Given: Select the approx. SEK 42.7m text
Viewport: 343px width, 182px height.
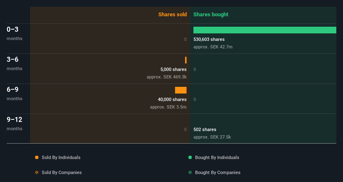Looking at the screenshot, I should (x=213, y=47).
